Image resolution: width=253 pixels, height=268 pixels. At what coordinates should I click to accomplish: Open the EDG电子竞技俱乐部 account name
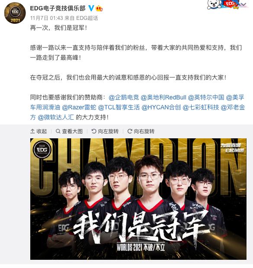click(58, 8)
